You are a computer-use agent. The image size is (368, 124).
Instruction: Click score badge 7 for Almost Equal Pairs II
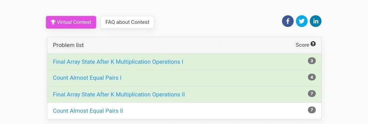[x=312, y=110]
